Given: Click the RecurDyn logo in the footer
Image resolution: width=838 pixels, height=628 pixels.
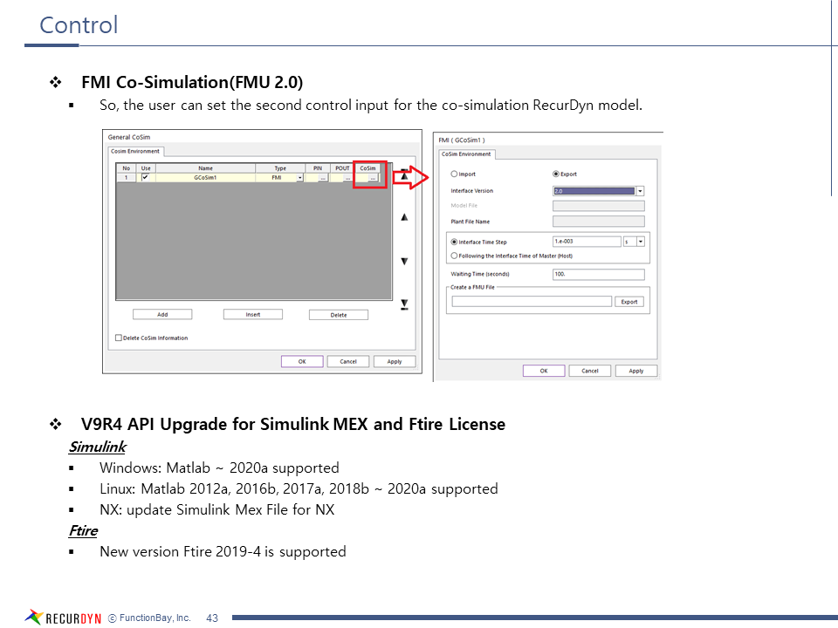Looking at the screenshot, I should [x=64, y=618].
